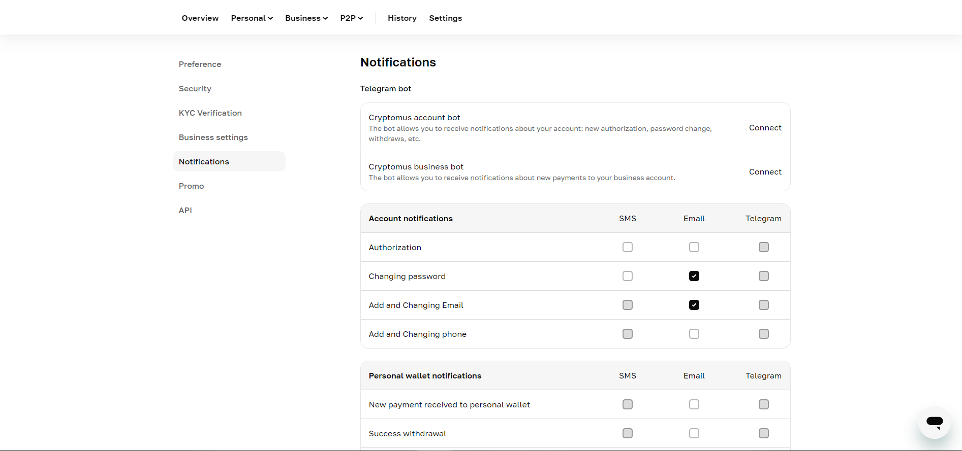Click the New payment received row label
This screenshot has height=451, width=962.
[449, 405]
